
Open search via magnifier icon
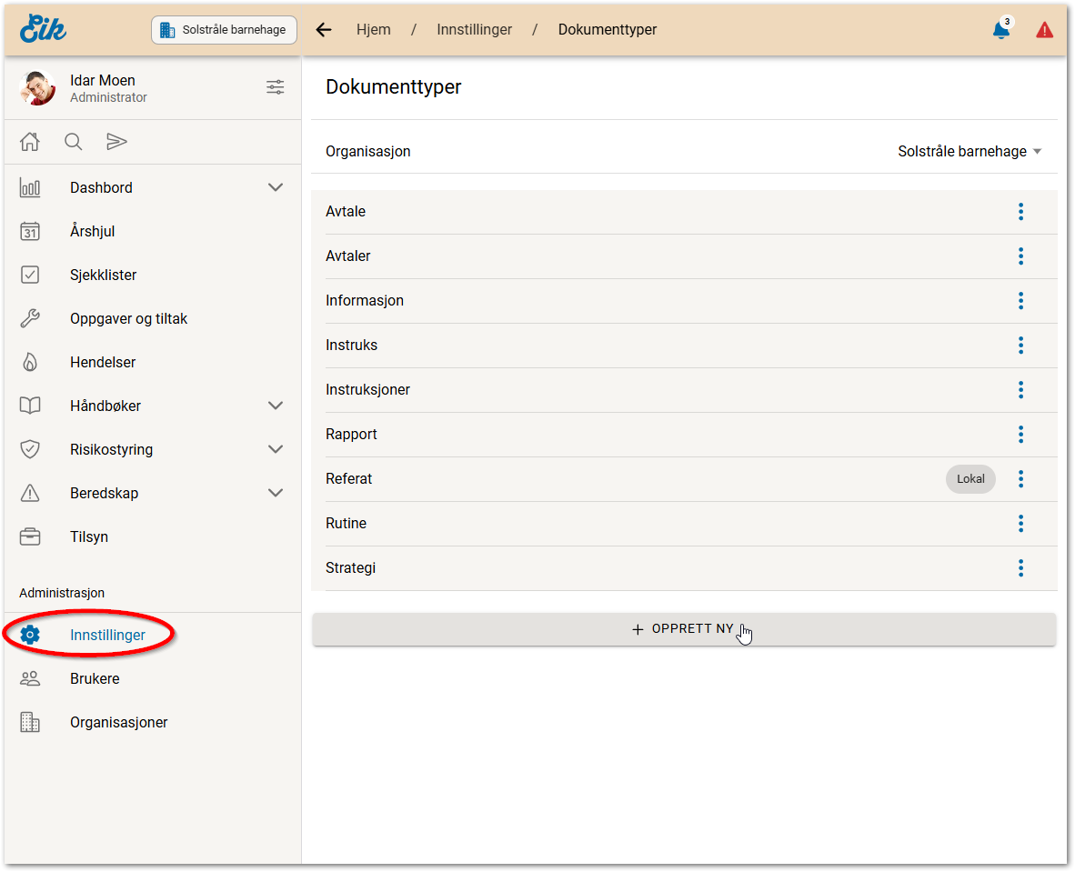(x=74, y=142)
